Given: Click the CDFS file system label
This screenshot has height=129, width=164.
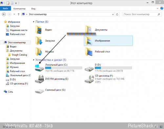Looking at the screenshot, I should coord(98,82).
